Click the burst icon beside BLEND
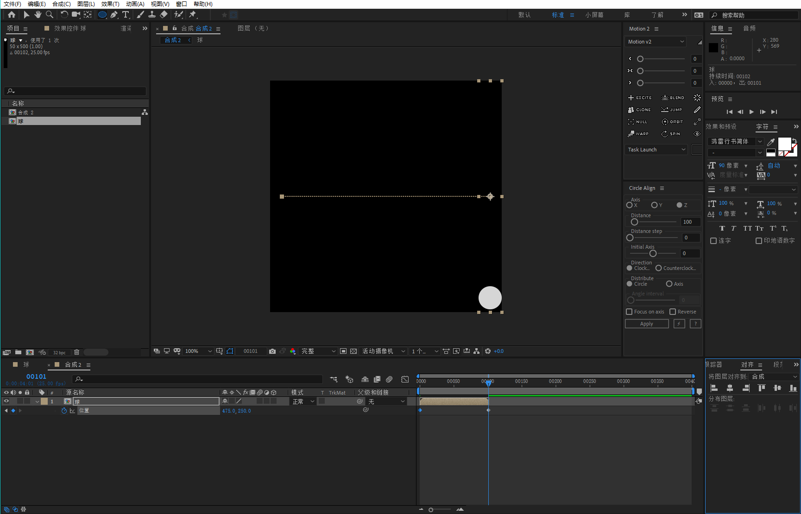Viewport: 801px width, 514px height. click(697, 98)
